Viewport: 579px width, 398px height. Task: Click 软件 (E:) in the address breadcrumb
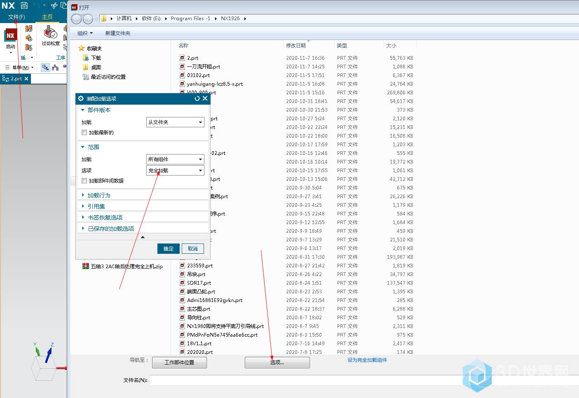[151, 19]
